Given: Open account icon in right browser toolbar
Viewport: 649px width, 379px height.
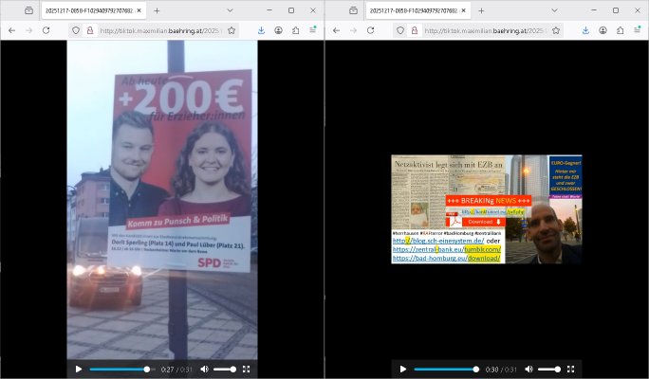Looking at the screenshot, I should pos(603,30).
